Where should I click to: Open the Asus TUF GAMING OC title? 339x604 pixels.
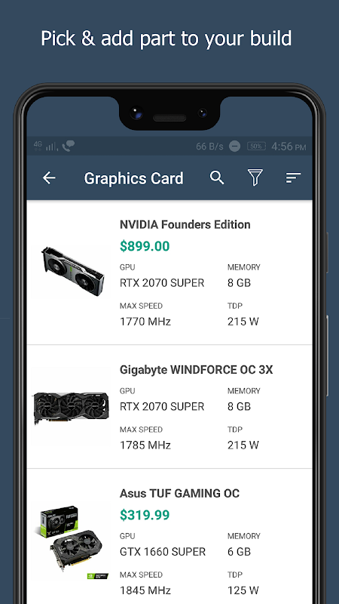pyautogui.click(x=179, y=494)
